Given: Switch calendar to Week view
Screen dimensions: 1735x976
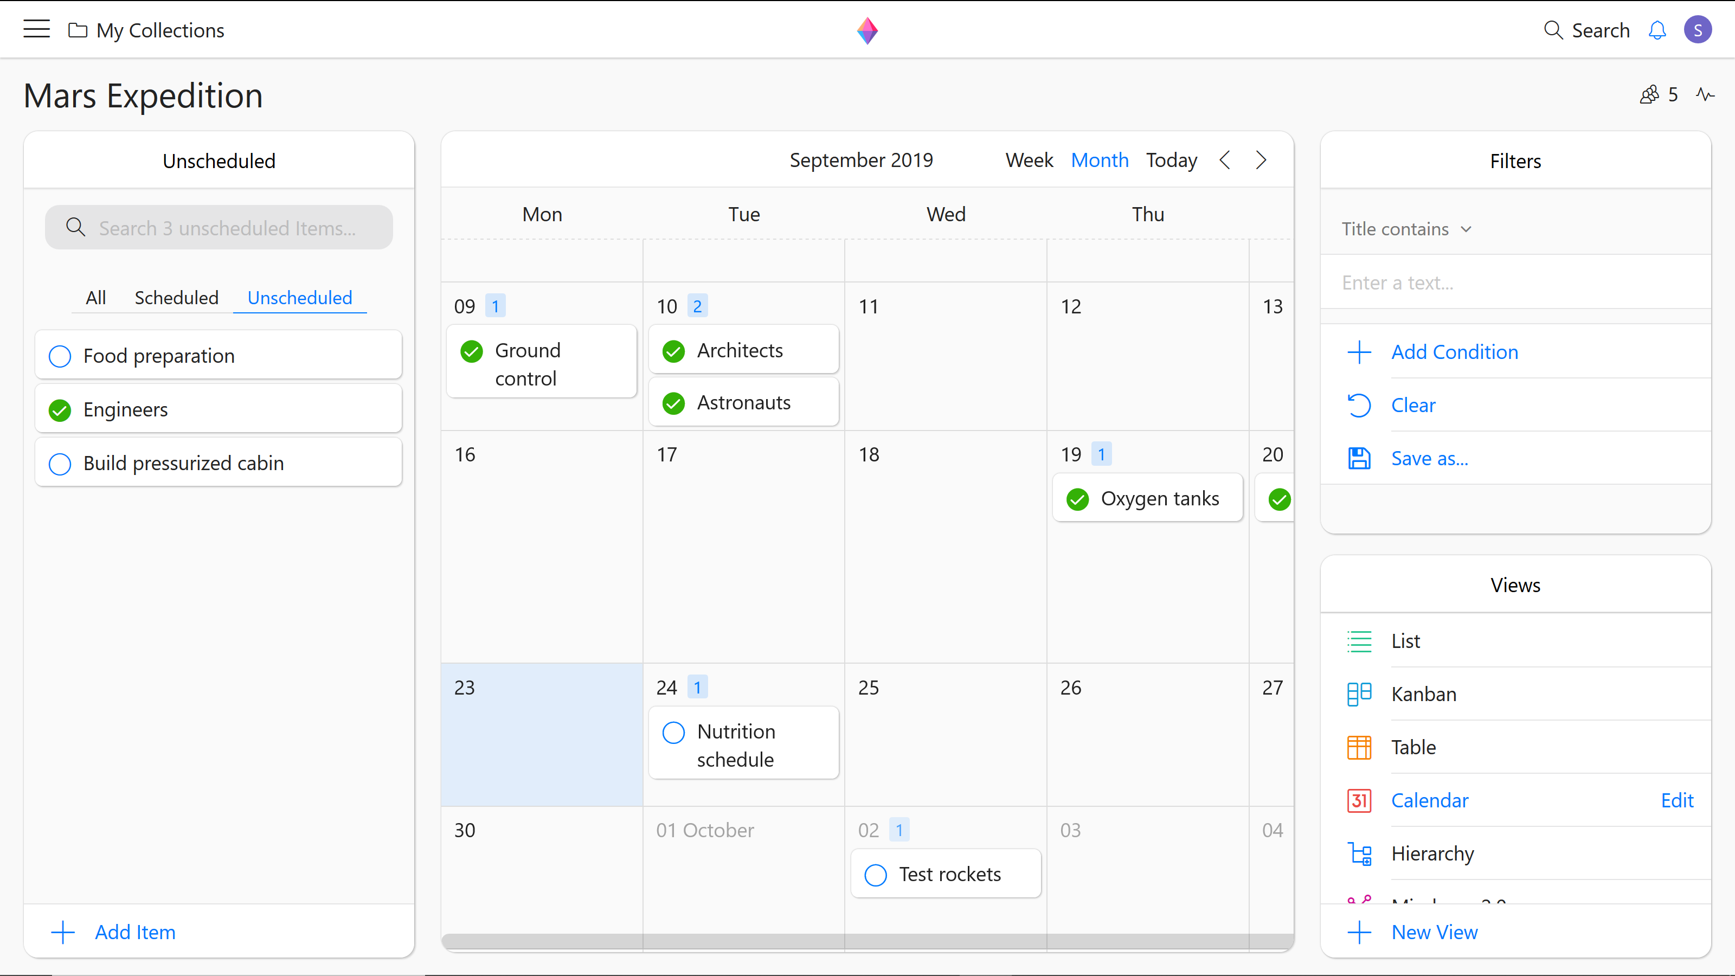Looking at the screenshot, I should pyautogui.click(x=1029, y=160).
